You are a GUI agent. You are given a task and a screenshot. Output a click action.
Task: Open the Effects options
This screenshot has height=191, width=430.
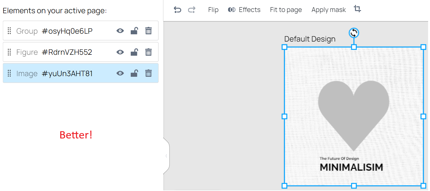[x=244, y=10]
